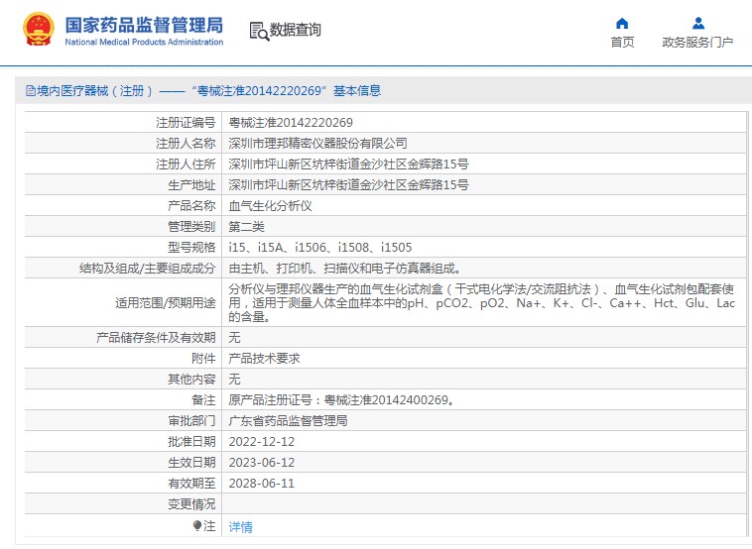Click the bullet icon beside 注 label

click(x=197, y=526)
